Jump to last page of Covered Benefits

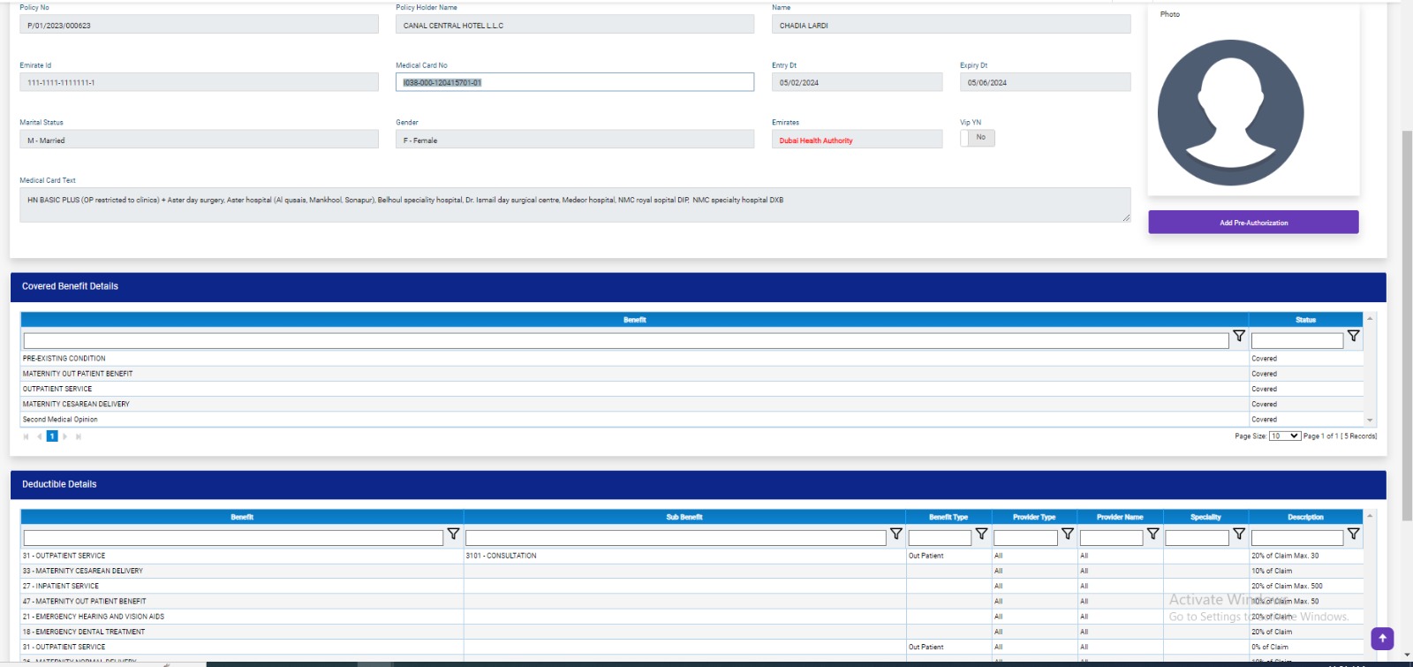point(79,436)
